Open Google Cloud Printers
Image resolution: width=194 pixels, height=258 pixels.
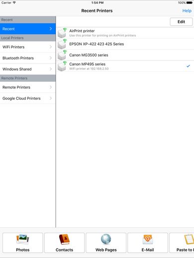[x=28, y=98]
